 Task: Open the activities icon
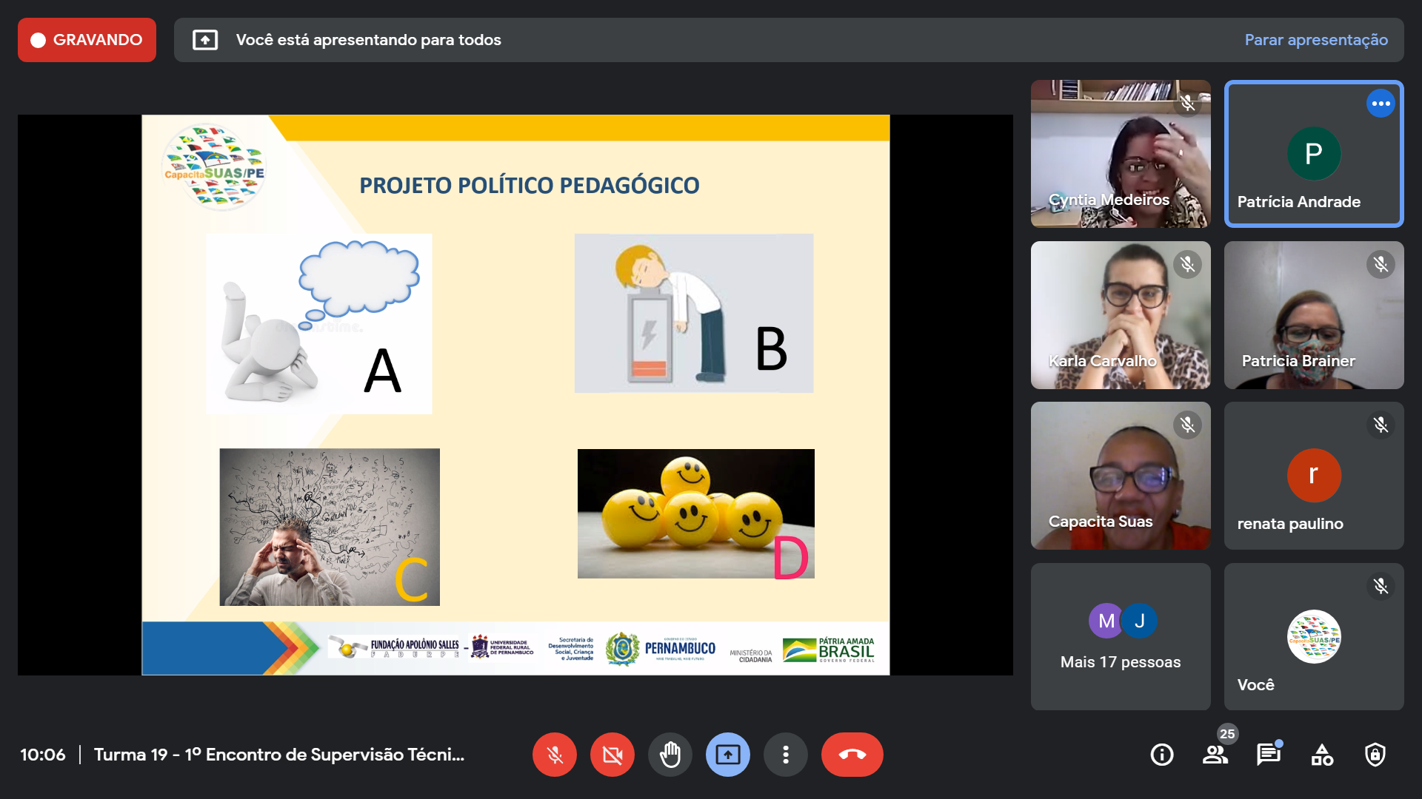[x=1321, y=755]
